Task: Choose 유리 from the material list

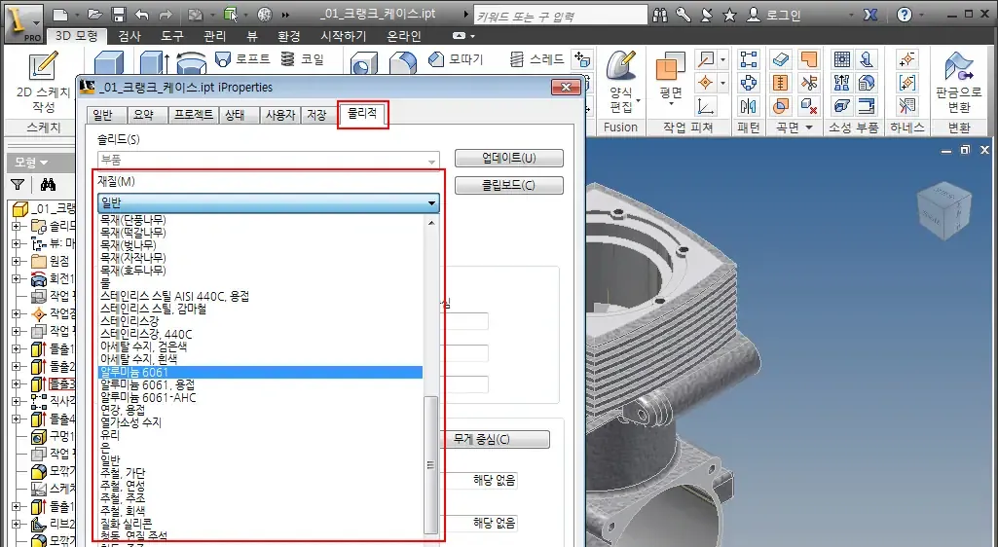Action: pyautogui.click(x=260, y=435)
